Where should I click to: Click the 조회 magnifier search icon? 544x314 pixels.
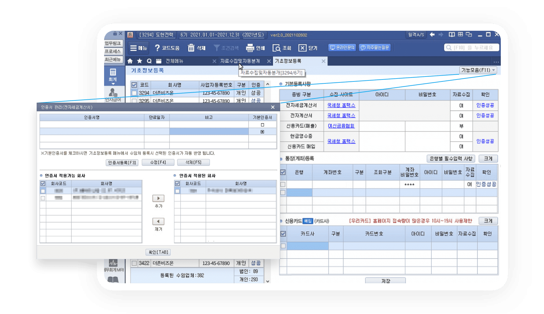tap(277, 48)
